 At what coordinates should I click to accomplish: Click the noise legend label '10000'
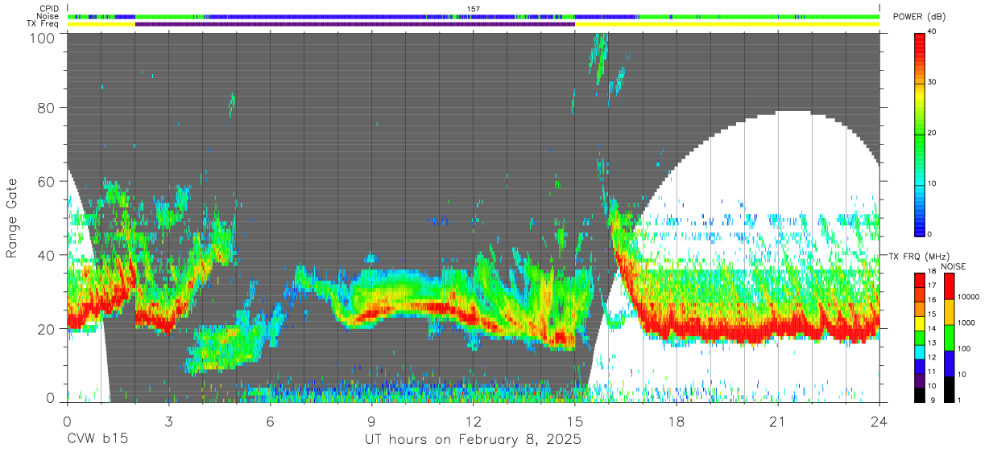969,298
